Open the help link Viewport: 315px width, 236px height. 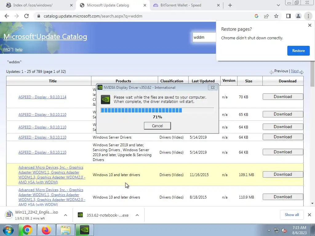point(19,49)
